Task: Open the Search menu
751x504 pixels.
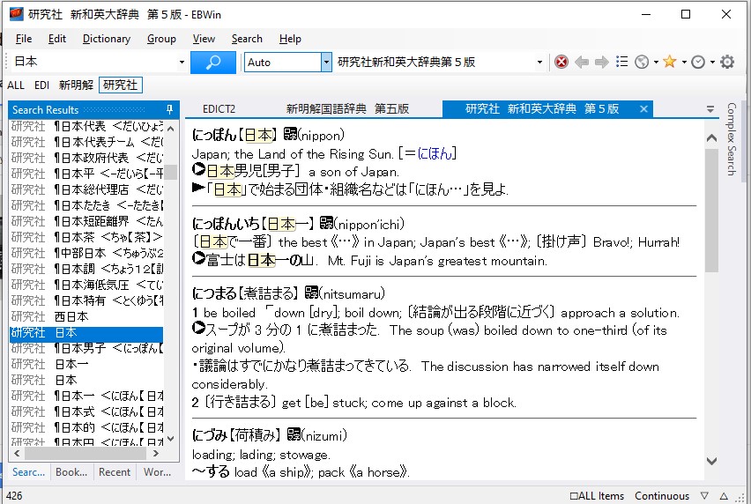Action: pos(247,39)
